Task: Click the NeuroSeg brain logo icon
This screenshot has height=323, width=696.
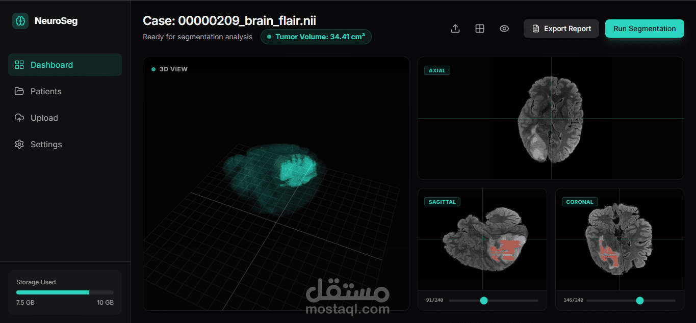Action: (x=20, y=21)
